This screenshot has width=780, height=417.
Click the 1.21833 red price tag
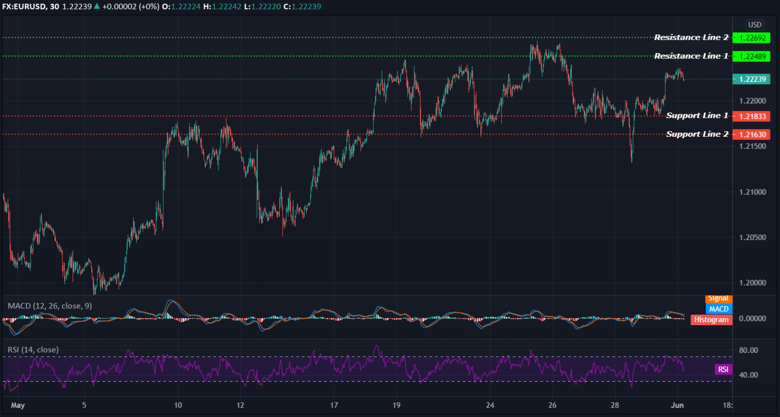pyautogui.click(x=751, y=116)
